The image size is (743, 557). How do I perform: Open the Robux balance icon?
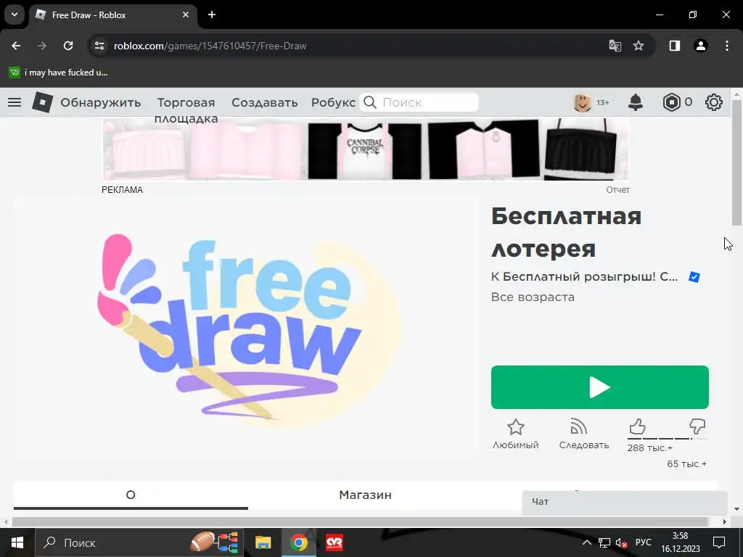671,102
